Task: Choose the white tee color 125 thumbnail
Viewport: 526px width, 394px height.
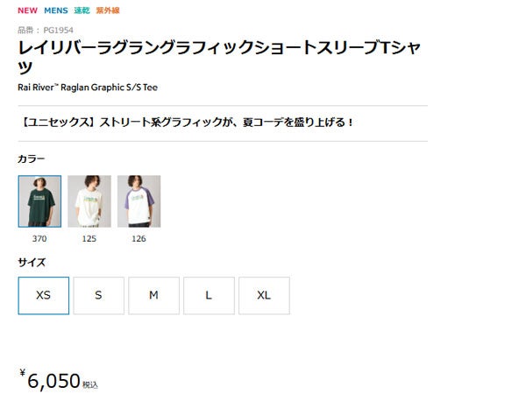Action: pyautogui.click(x=89, y=201)
